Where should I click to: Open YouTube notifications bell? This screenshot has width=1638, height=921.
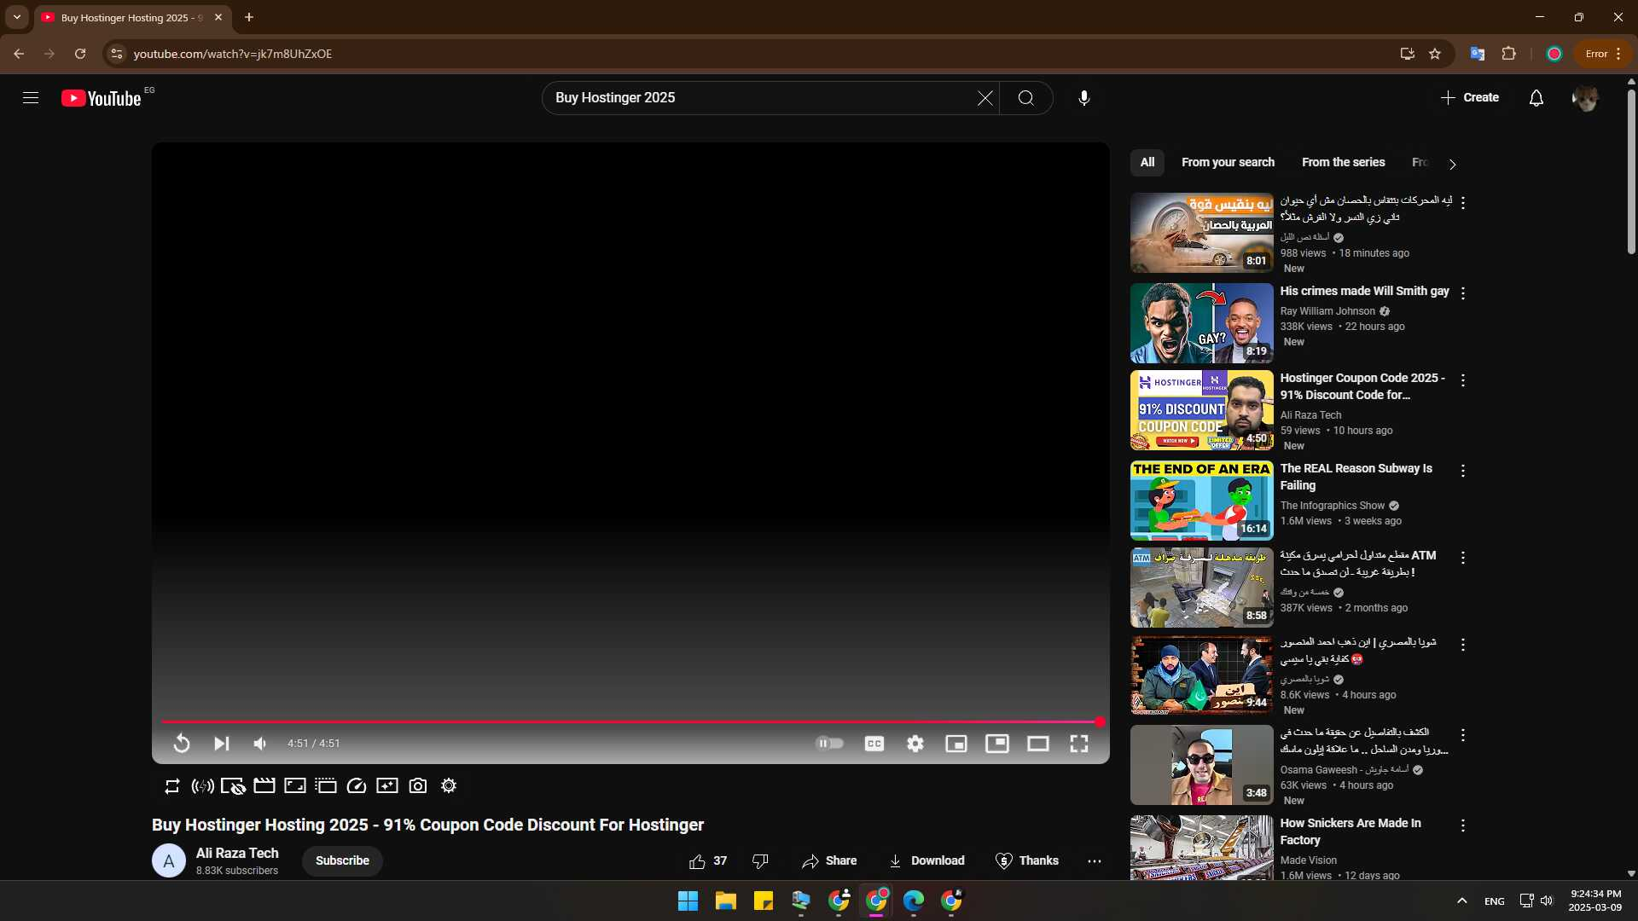click(x=1536, y=98)
